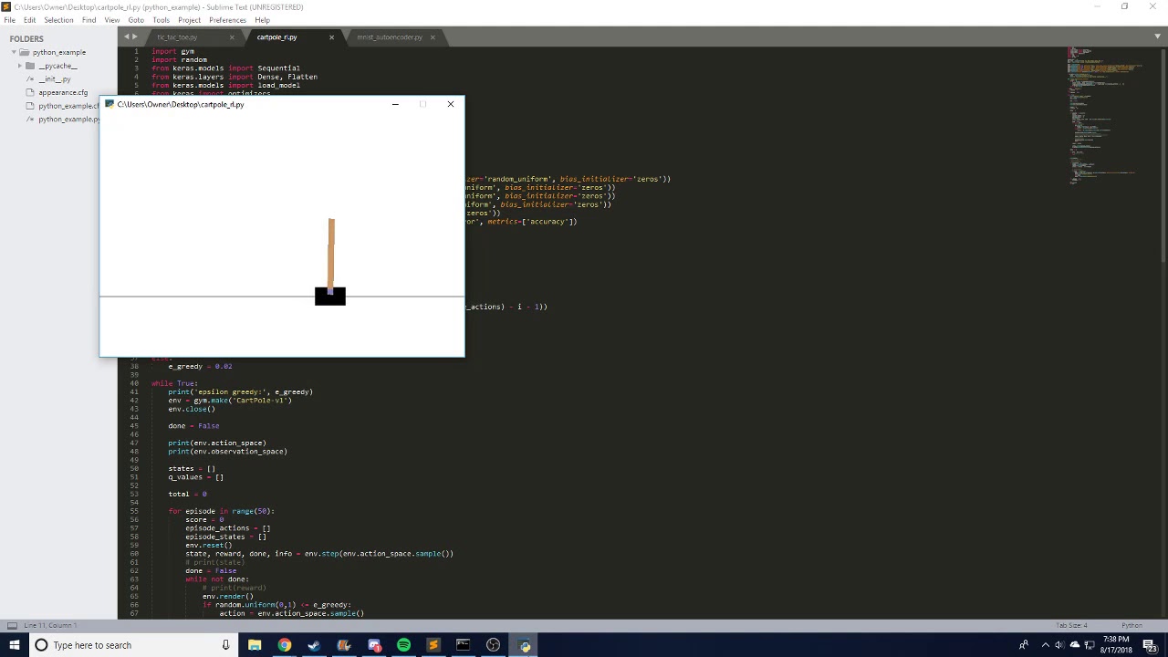Image resolution: width=1168 pixels, height=657 pixels.
Task: Open the tab list dropdown arrow
Action: click(1157, 36)
